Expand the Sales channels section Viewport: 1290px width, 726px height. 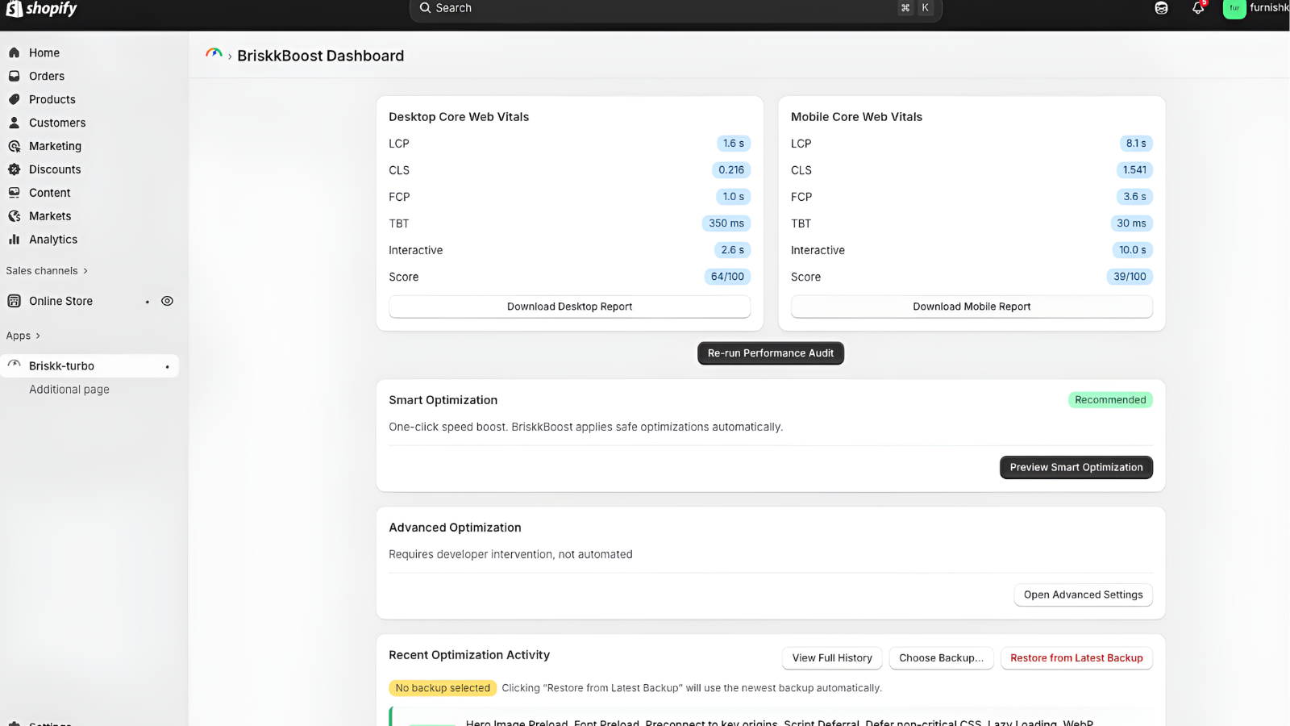tap(46, 270)
